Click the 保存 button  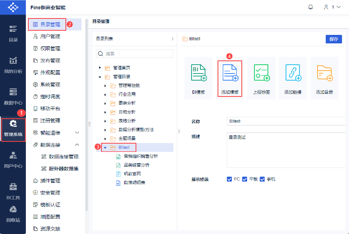[334, 39]
